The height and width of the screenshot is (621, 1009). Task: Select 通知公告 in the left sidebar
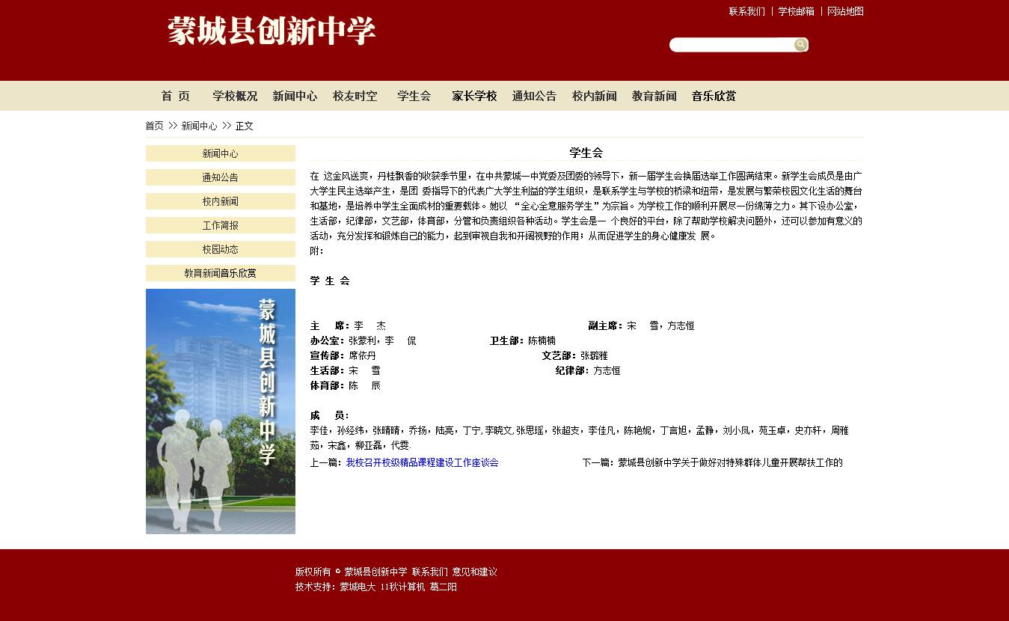click(221, 177)
